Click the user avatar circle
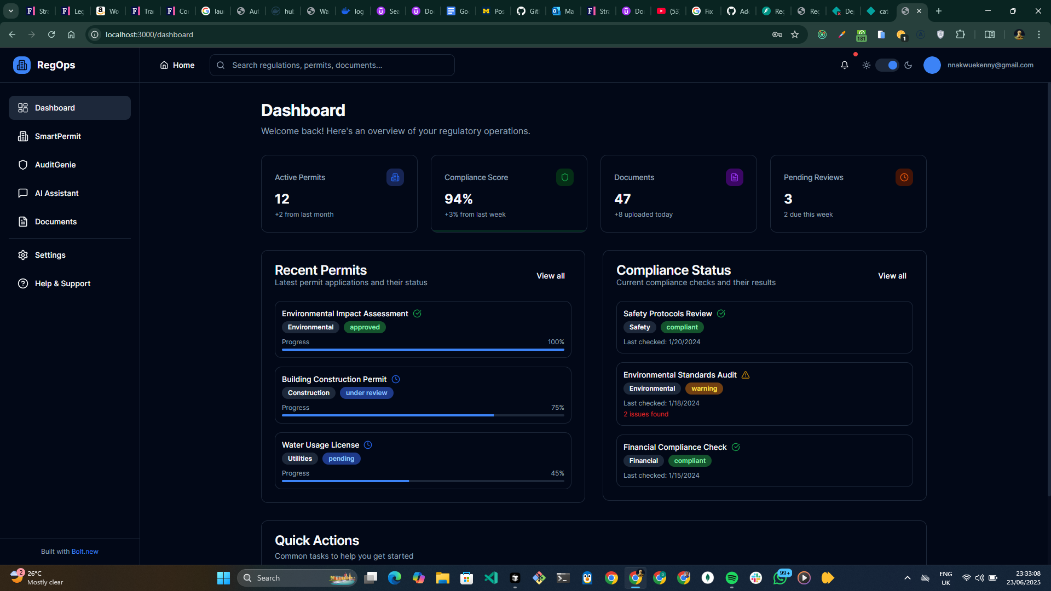 tap(932, 65)
